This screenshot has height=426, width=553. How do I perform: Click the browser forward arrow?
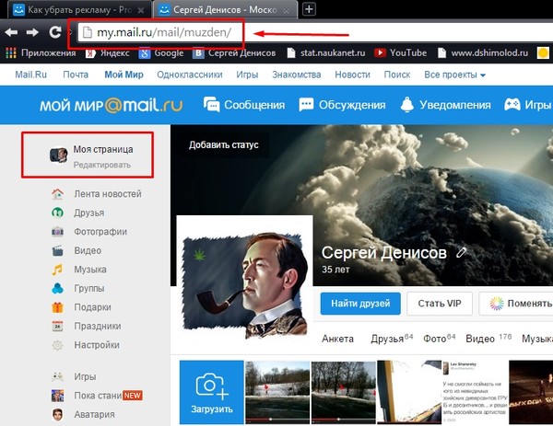point(32,32)
